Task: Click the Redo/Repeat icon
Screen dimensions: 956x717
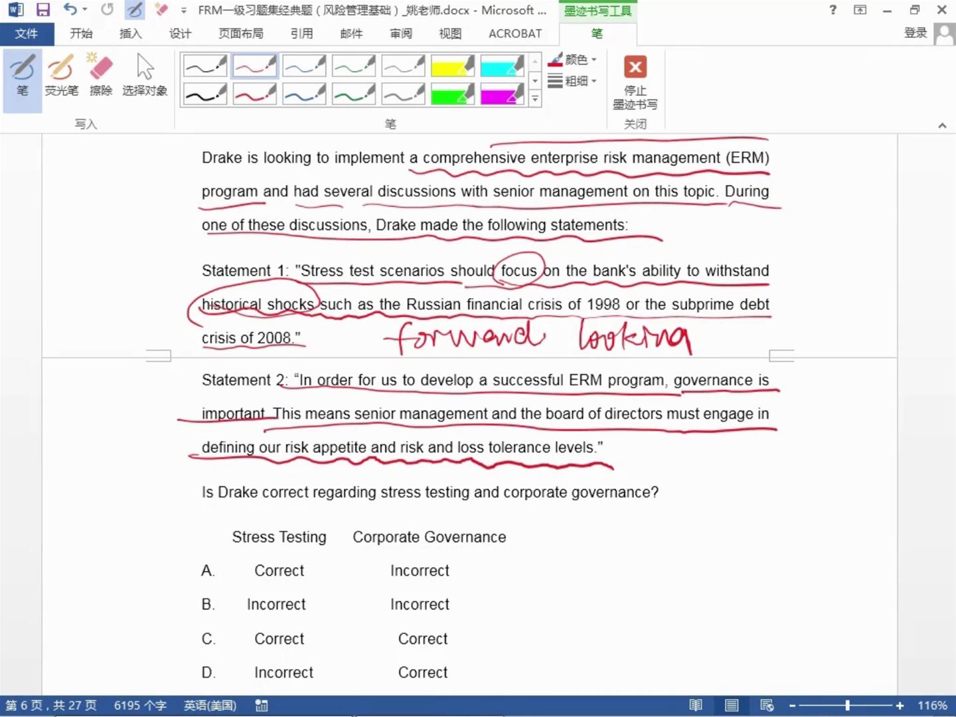Action: pyautogui.click(x=107, y=10)
